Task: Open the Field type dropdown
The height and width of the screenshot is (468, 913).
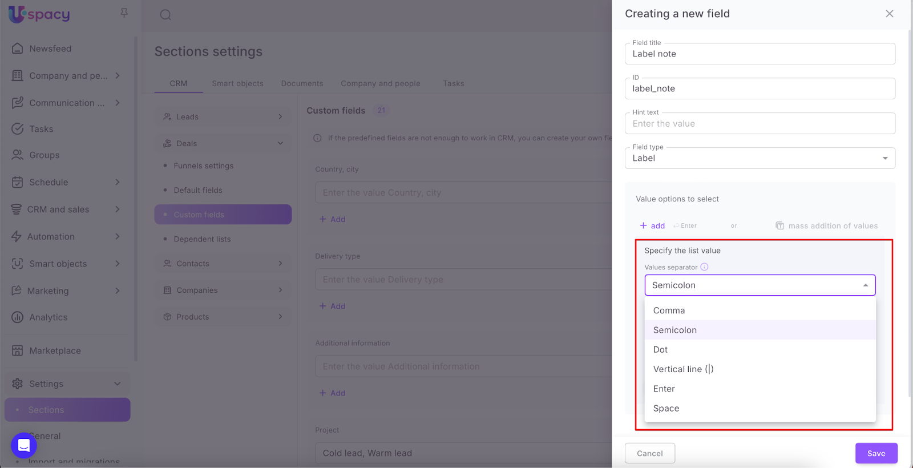Action: pos(760,158)
